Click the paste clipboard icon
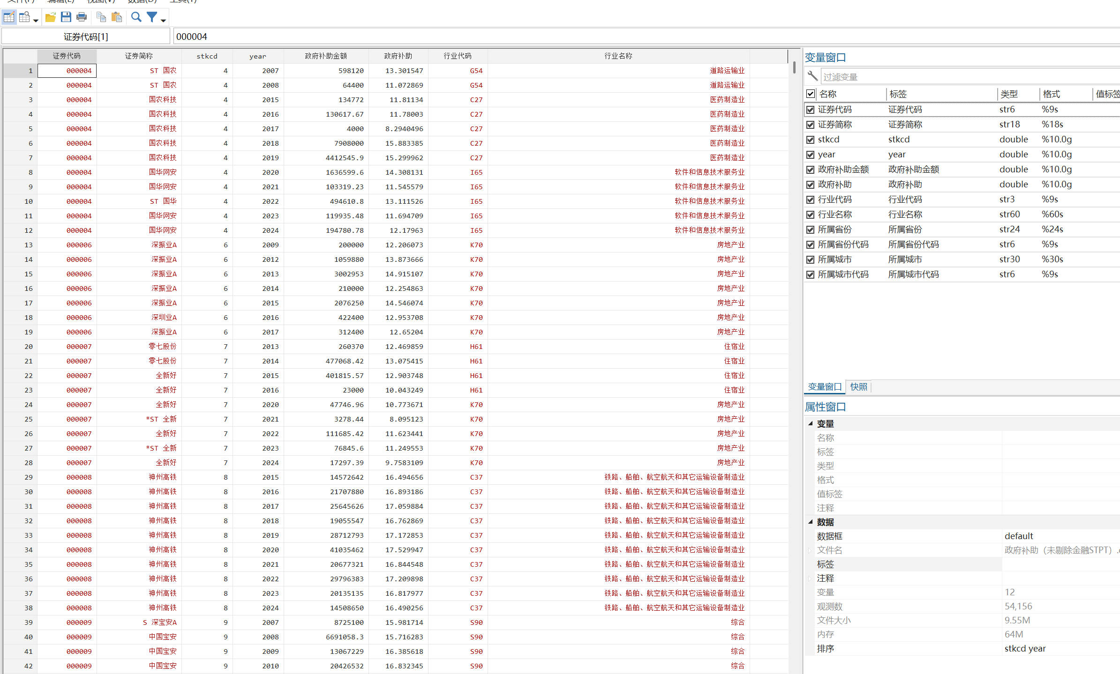The width and height of the screenshot is (1120, 674). tap(116, 17)
